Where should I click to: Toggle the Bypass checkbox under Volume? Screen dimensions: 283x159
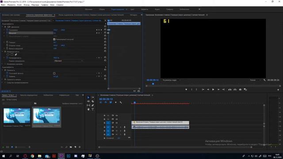[54, 73]
